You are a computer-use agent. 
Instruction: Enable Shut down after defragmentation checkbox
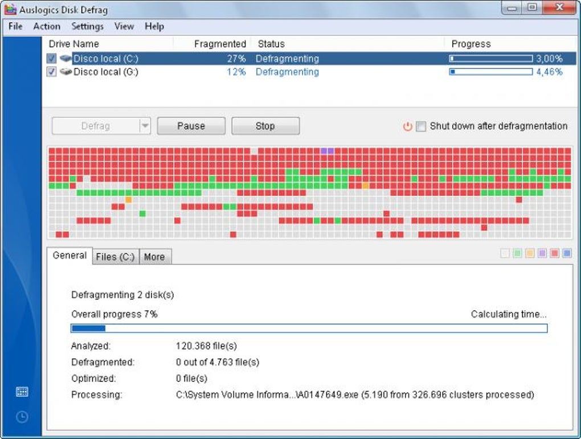(x=421, y=126)
